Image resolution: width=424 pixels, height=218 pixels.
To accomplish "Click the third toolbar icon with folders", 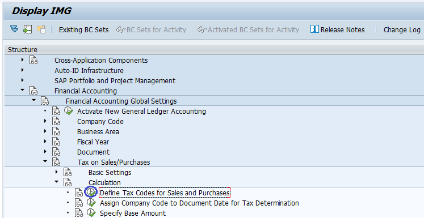I will (41, 29).
